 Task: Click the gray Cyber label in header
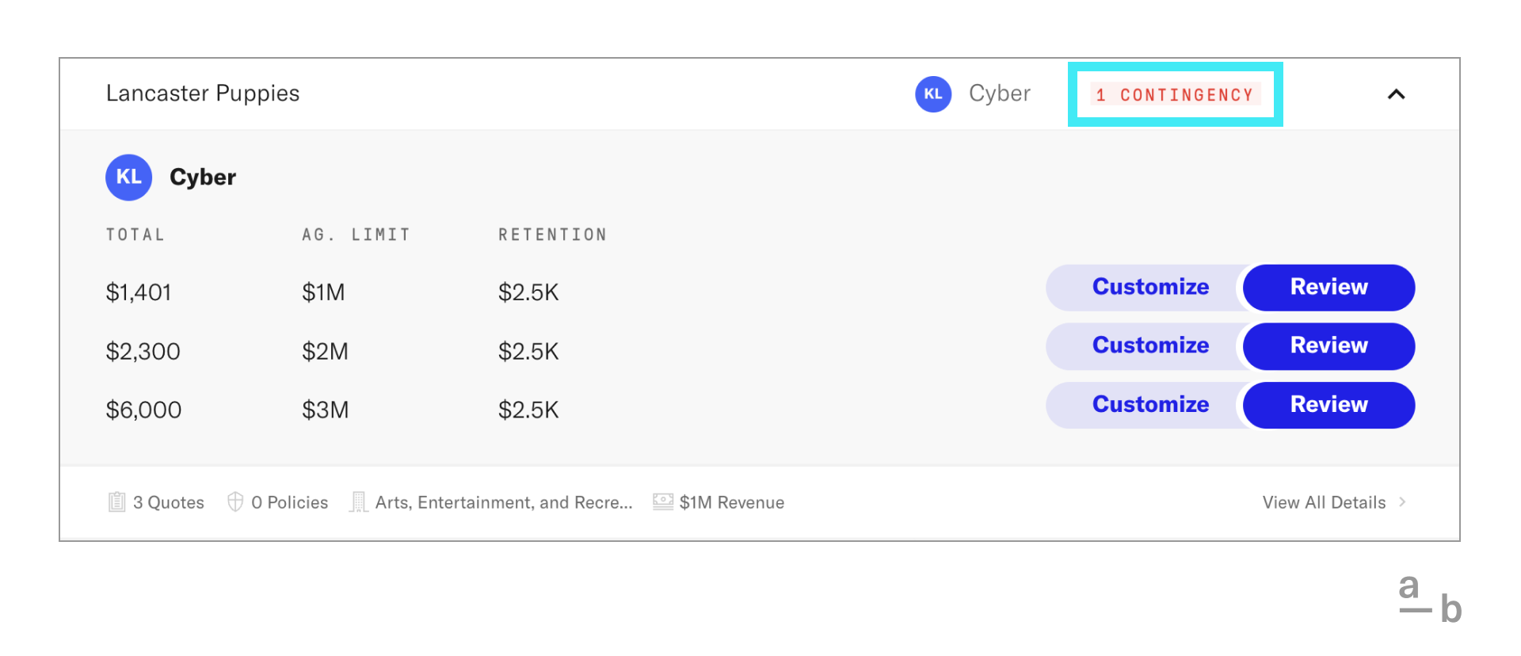pyautogui.click(x=1000, y=93)
